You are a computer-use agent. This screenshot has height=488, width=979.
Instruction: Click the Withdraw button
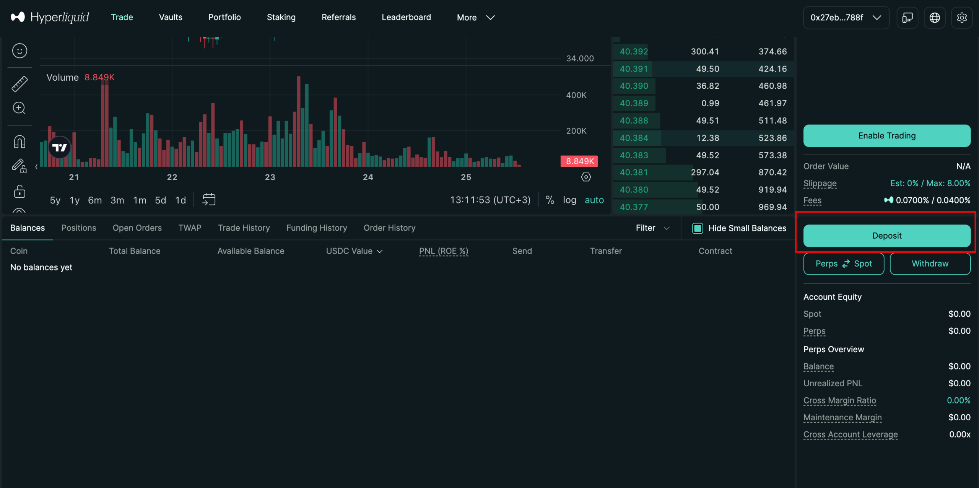click(930, 264)
